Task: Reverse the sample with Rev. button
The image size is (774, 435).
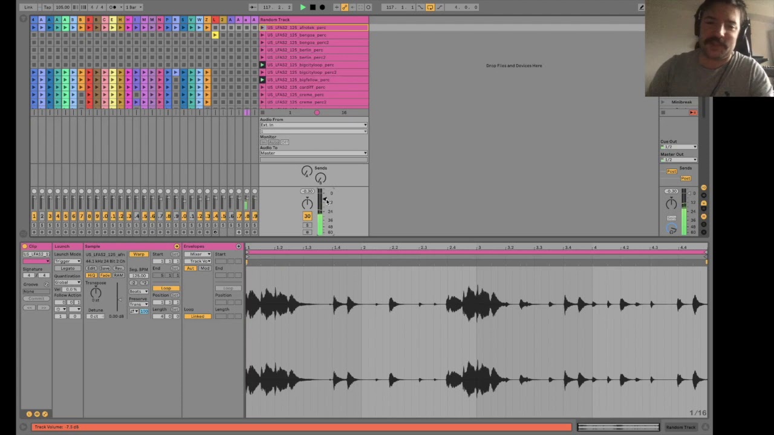Action: pyautogui.click(x=119, y=268)
